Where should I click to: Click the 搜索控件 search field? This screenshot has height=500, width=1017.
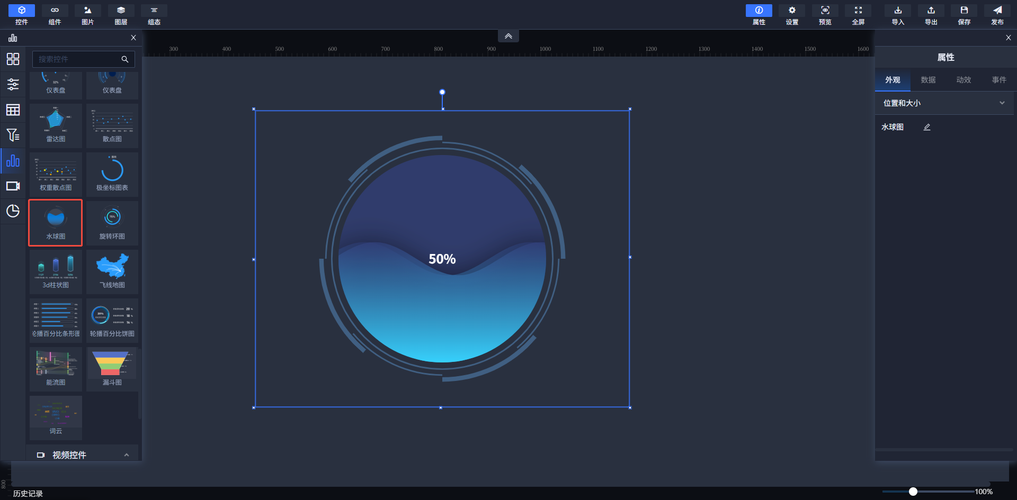77,59
